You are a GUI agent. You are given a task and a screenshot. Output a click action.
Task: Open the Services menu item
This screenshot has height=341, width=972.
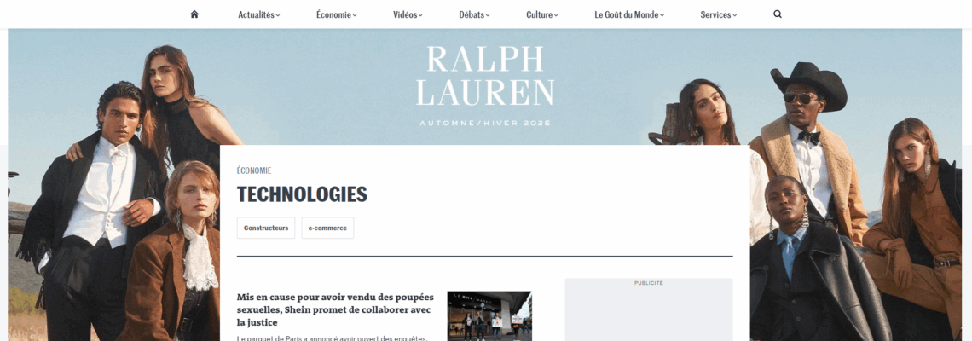point(715,14)
